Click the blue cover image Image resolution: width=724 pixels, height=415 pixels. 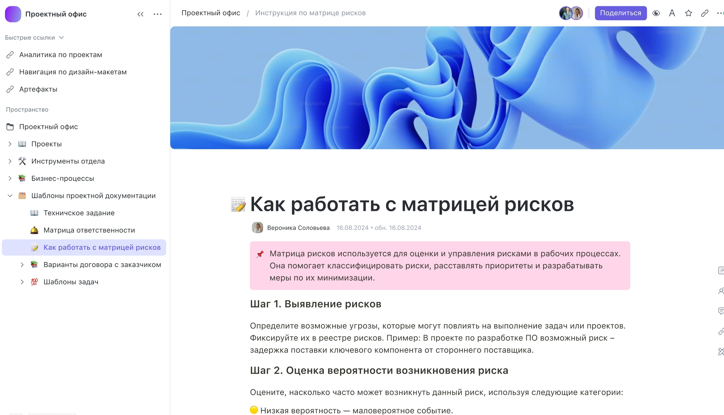tap(447, 87)
